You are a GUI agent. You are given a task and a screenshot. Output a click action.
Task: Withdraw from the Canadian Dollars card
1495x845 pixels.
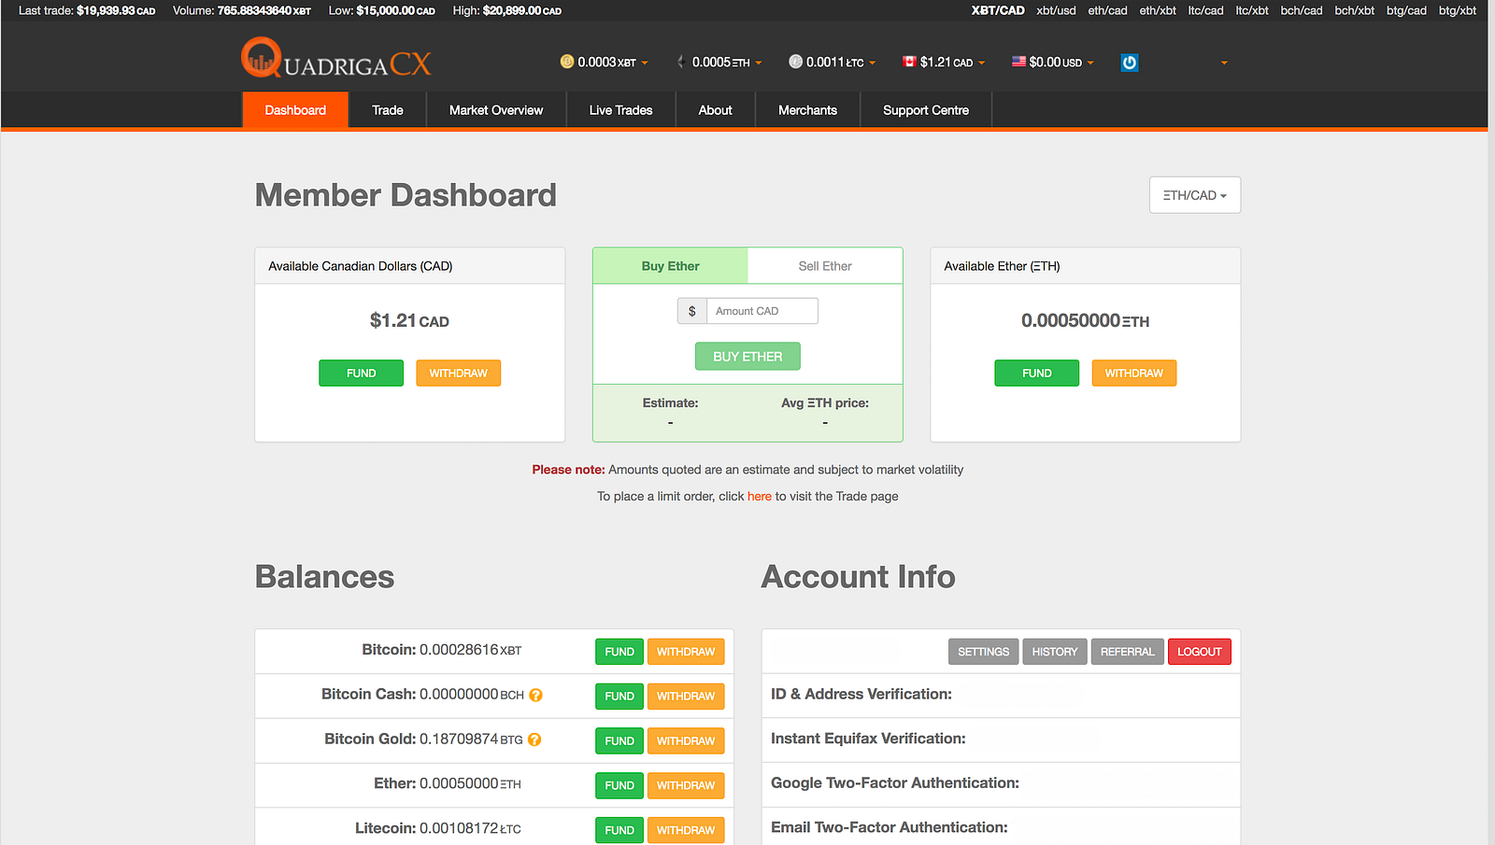[459, 373]
